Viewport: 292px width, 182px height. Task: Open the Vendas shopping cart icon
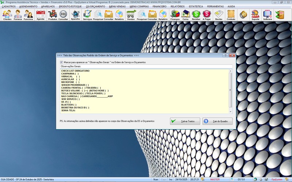click(131, 15)
